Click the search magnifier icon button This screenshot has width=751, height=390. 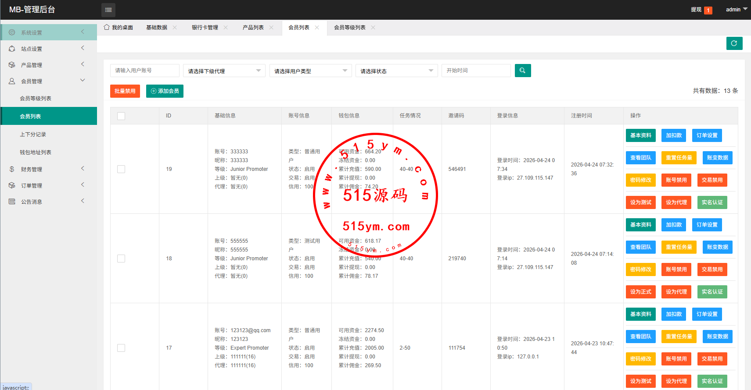[522, 71]
